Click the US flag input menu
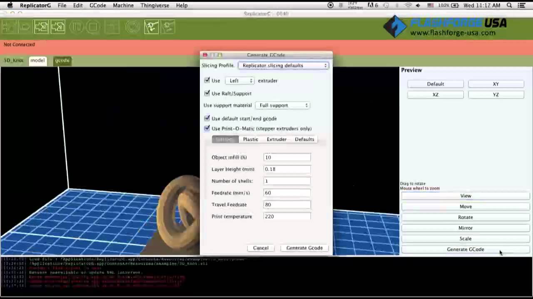533x299 pixels. [x=430, y=5]
